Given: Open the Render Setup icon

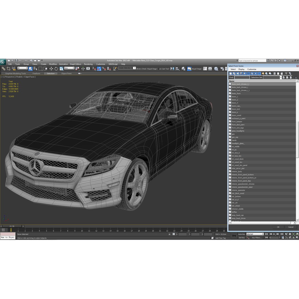Looking at the screenshot, I should [x=222, y=69].
